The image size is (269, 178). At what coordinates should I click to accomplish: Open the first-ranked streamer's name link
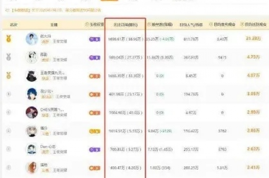click(46, 36)
